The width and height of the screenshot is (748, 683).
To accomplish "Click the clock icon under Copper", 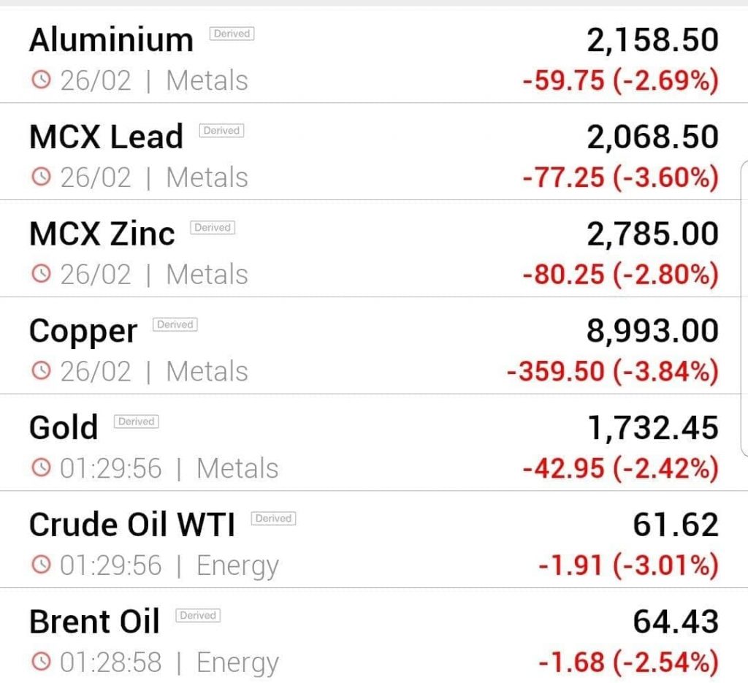I will coord(41,370).
